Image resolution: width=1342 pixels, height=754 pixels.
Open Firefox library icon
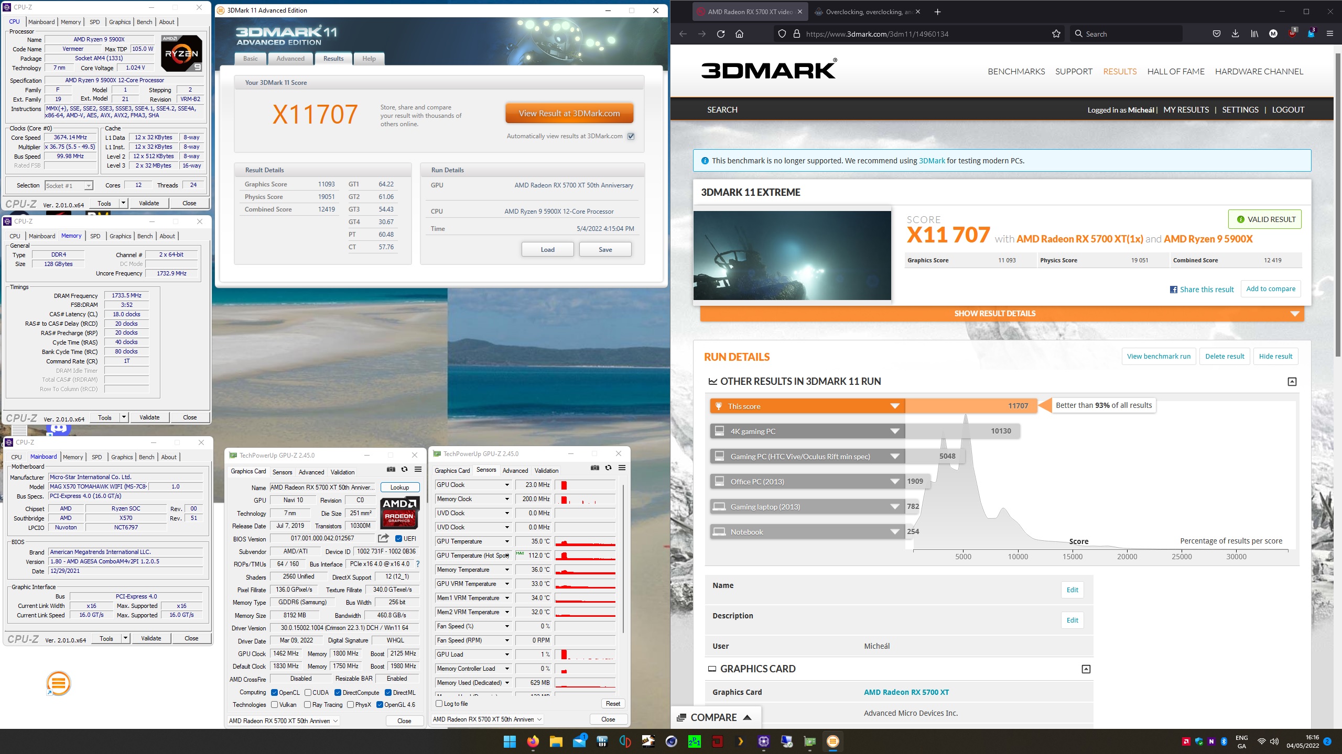[1254, 34]
